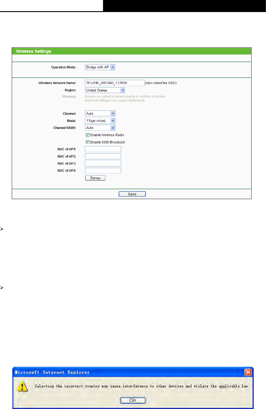266x409 pixels.
Task: Click the Wireless Network Name field
Action: click(115, 83)
